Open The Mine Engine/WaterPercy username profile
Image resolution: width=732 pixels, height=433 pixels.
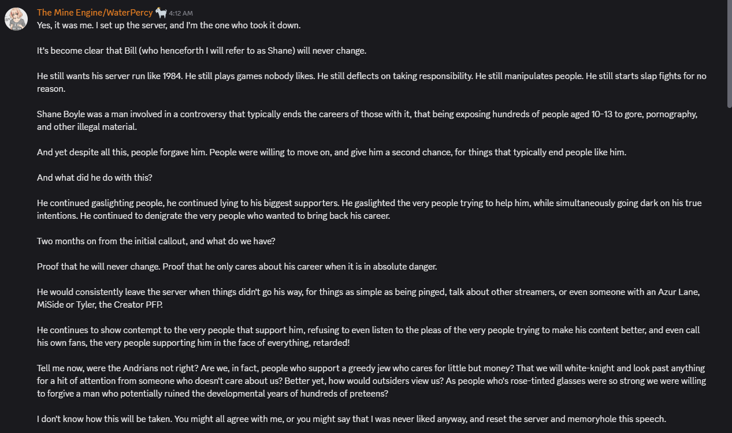click(95, 12)
